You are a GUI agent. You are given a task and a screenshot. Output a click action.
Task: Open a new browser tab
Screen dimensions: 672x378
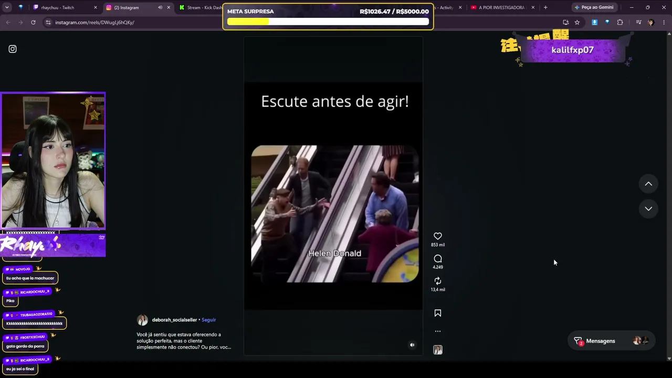click(545, 7)
